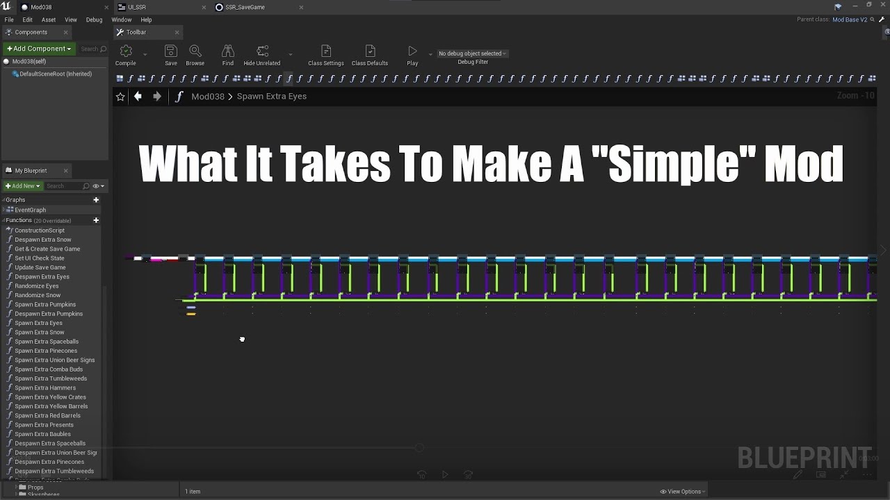Click Mod Base V2 parent class link
890x500 pixels.
pos(850,19)
